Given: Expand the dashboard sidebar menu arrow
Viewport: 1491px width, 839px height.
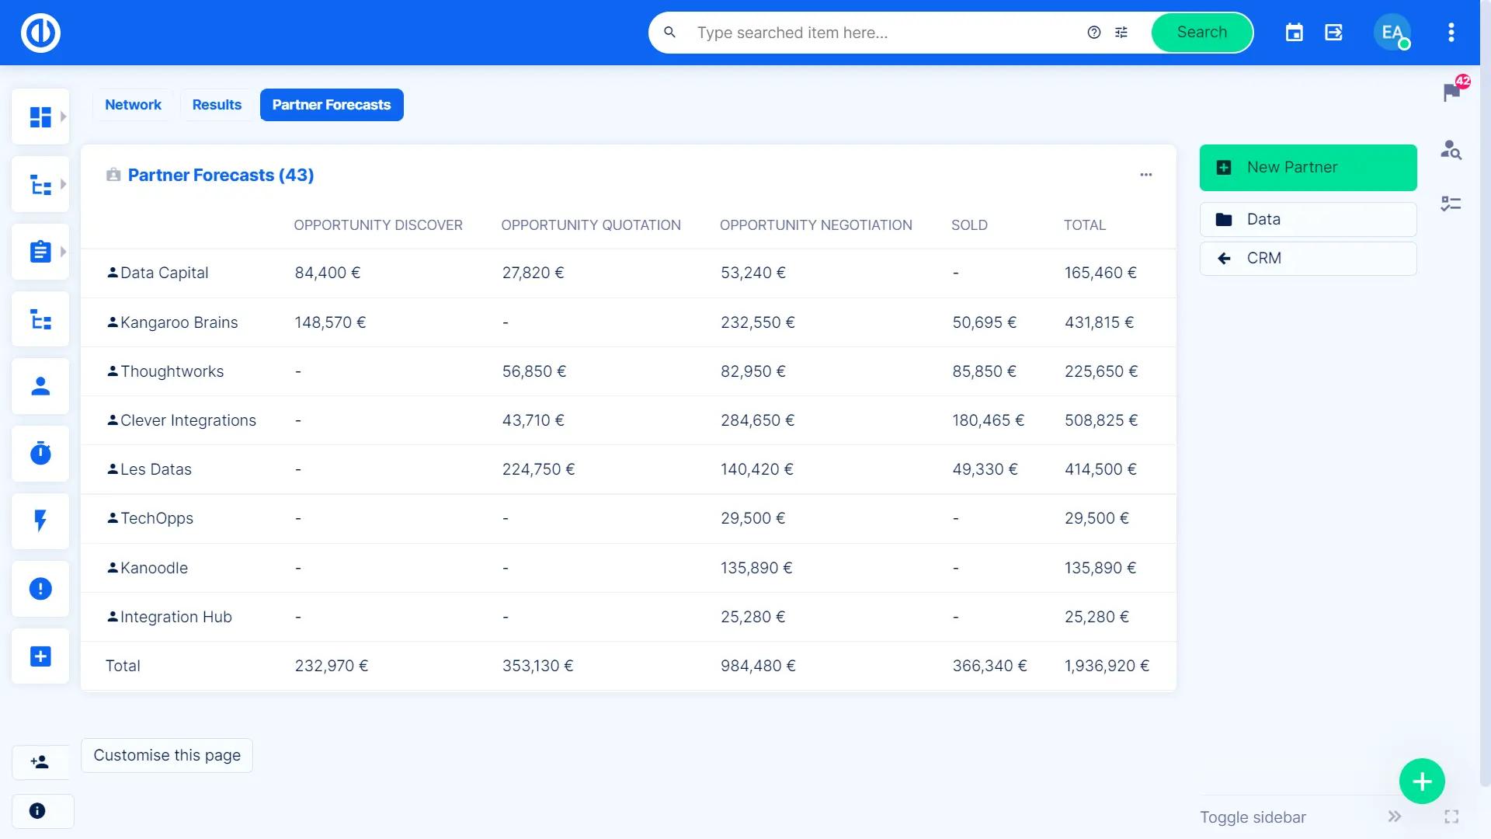Looking at the screenshot, I should click(64, 117).
